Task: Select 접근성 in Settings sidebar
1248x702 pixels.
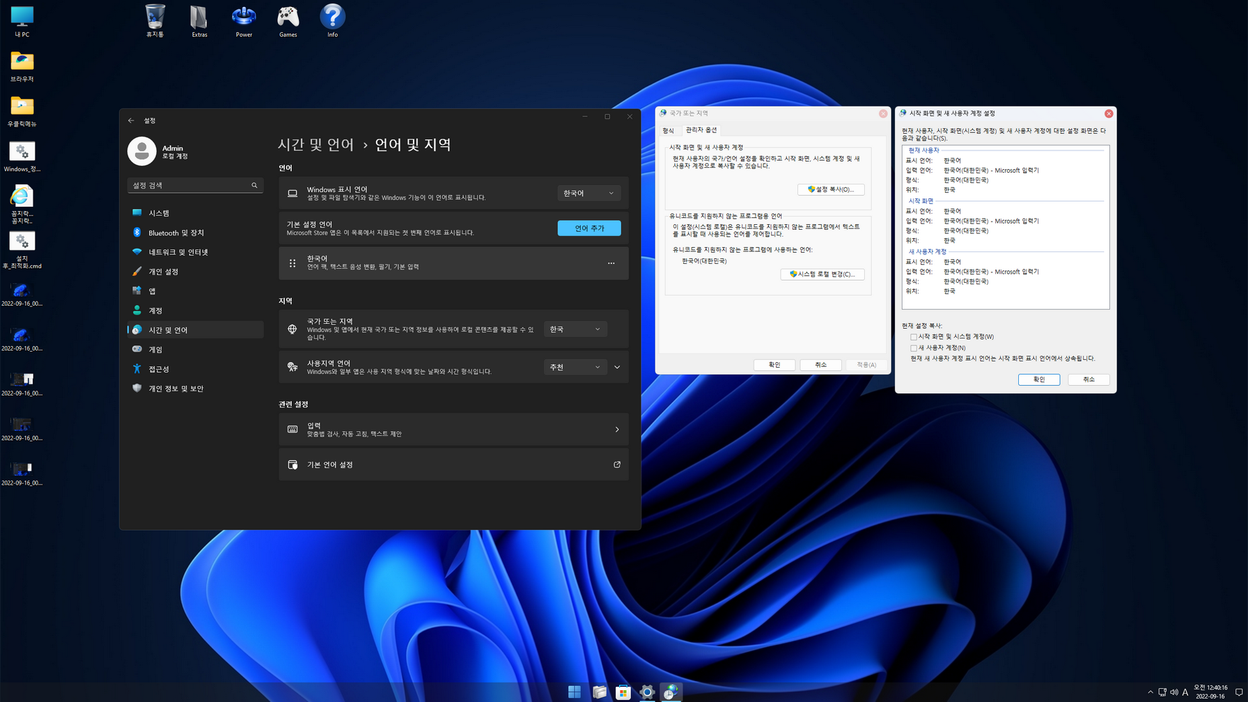Action: (x=196, y=369)
